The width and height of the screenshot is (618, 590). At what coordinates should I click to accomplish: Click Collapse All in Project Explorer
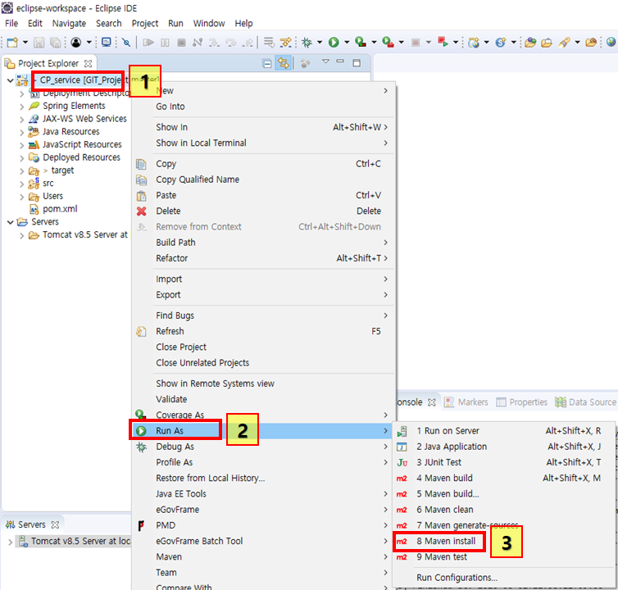coord(267,63)
